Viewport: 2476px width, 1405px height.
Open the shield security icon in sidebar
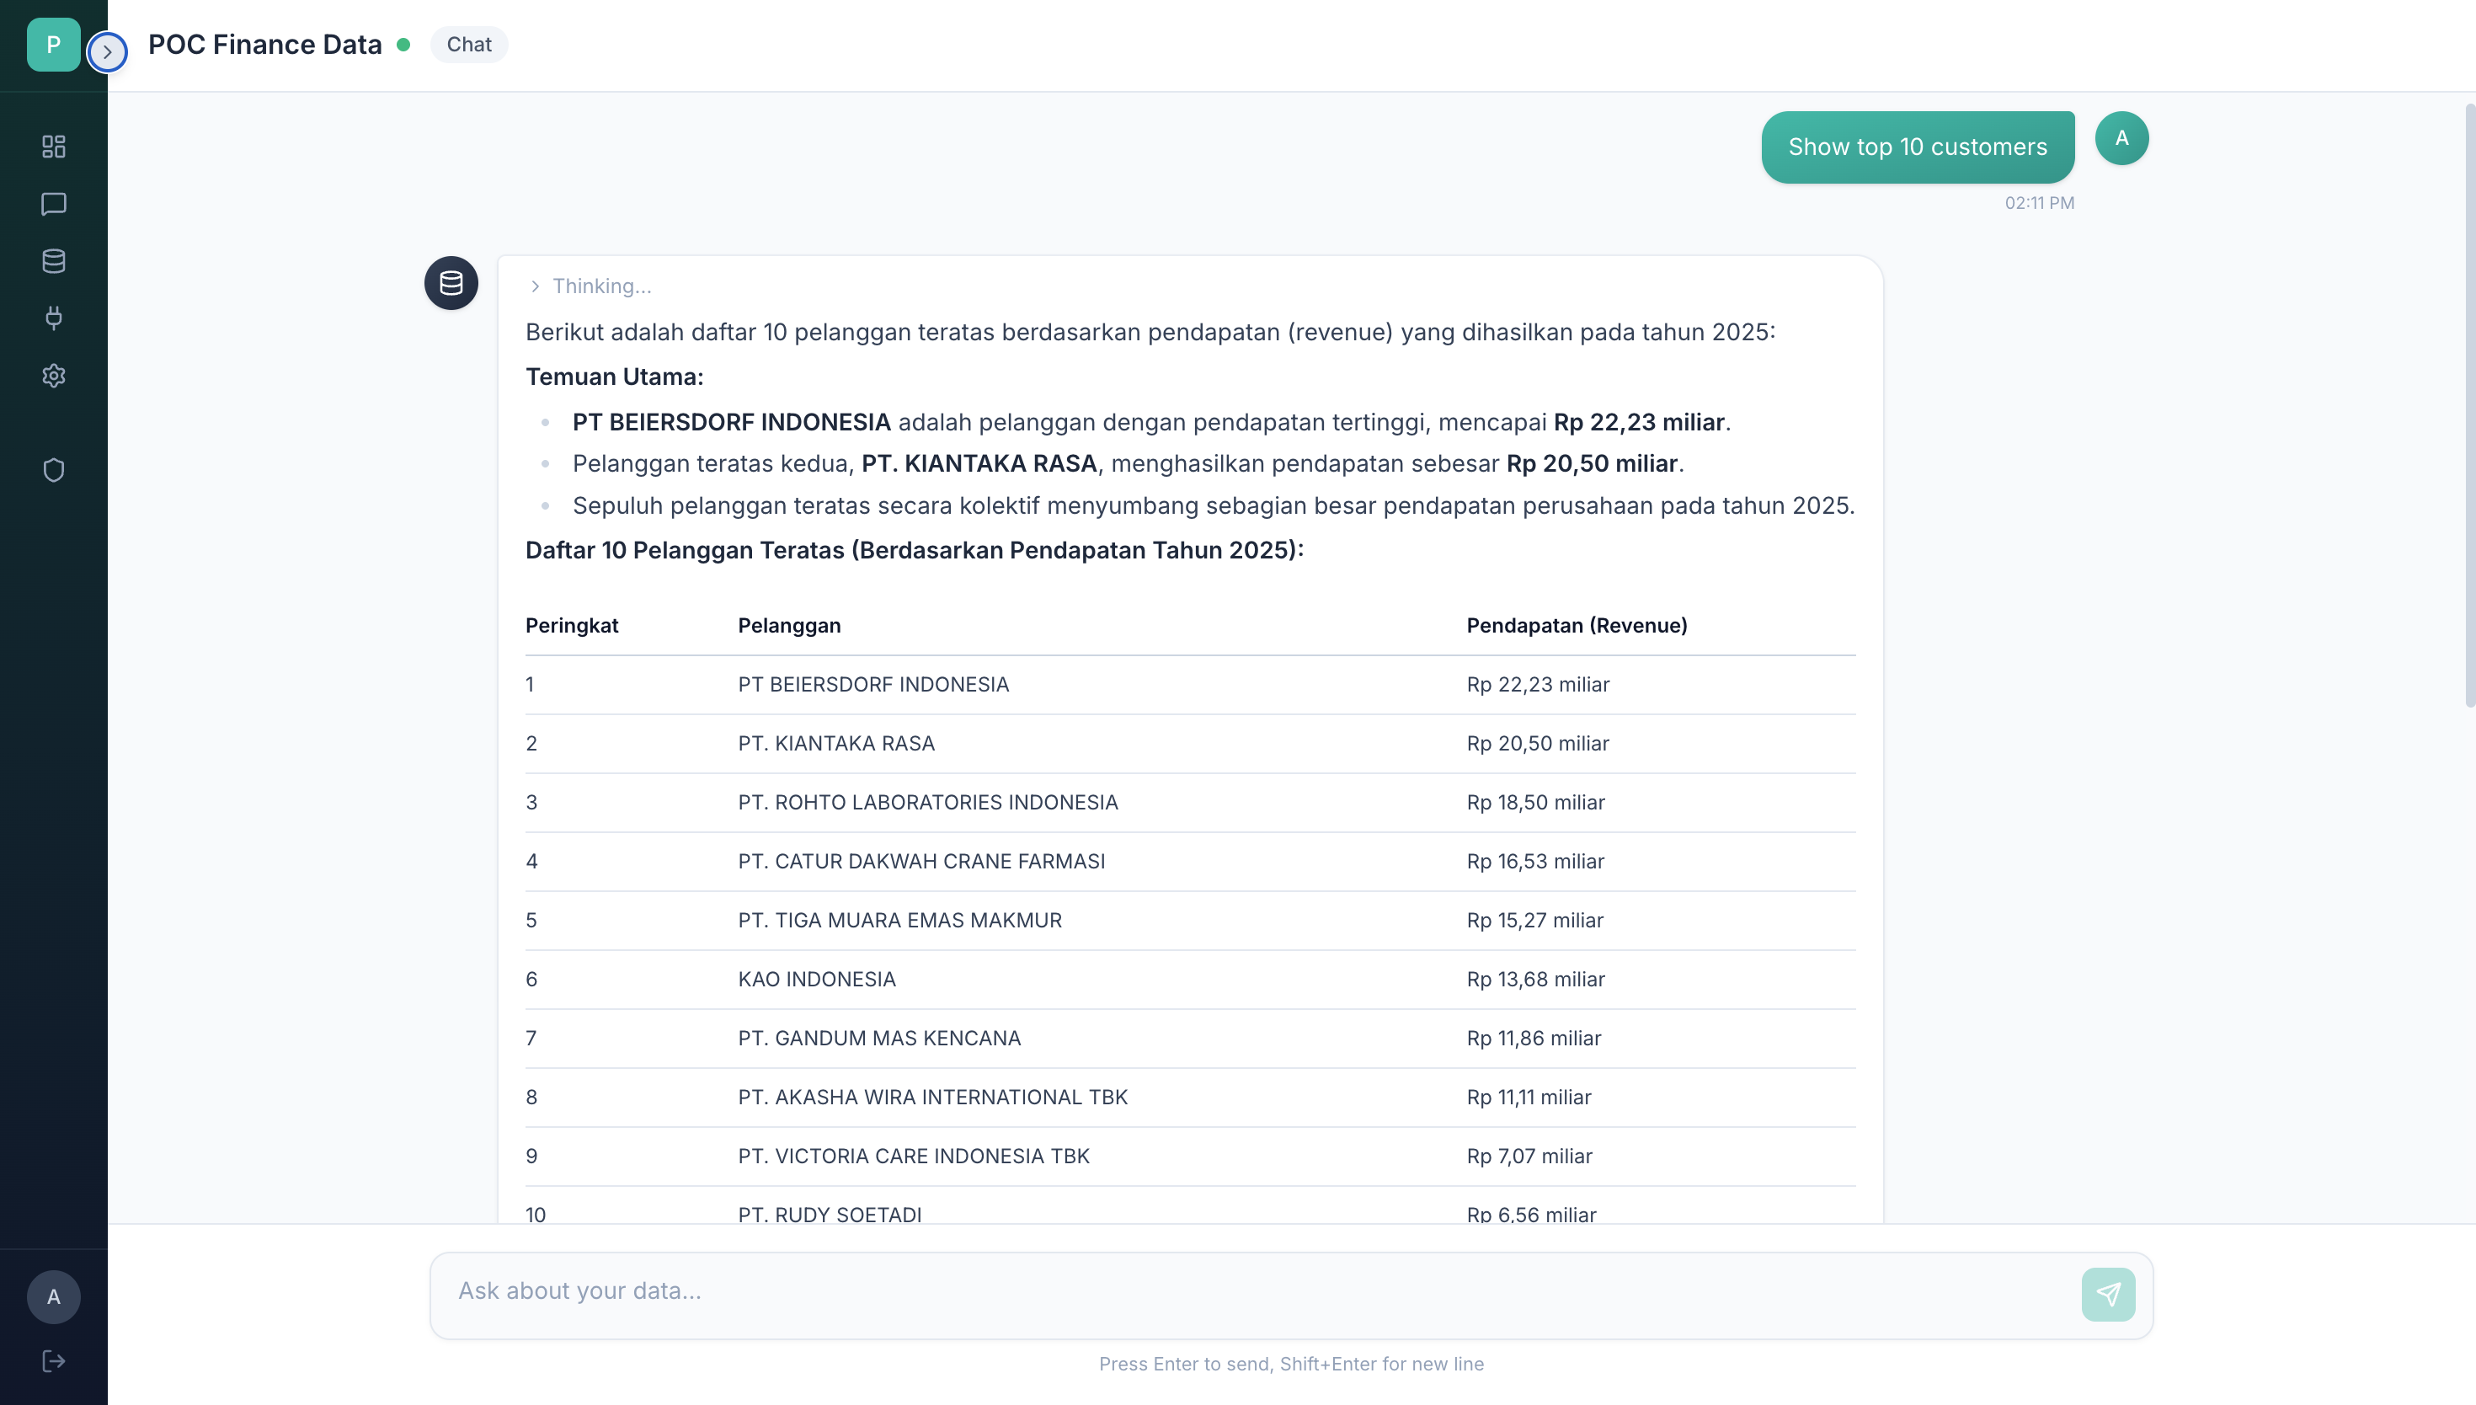[54, 470]
